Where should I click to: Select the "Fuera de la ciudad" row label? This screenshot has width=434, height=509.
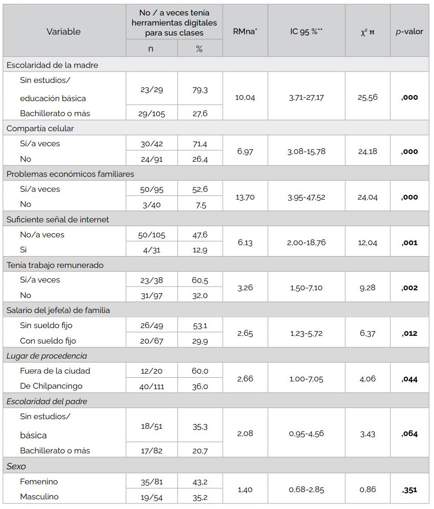coord(55,371)
